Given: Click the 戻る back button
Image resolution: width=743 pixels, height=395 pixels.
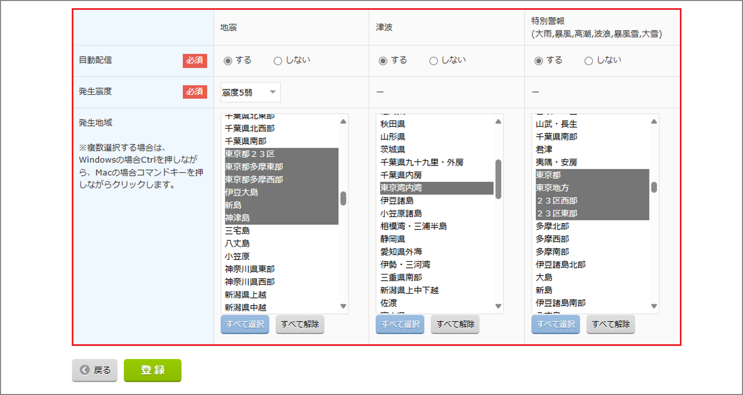Looking at the screenshot, I should [95, 370].
